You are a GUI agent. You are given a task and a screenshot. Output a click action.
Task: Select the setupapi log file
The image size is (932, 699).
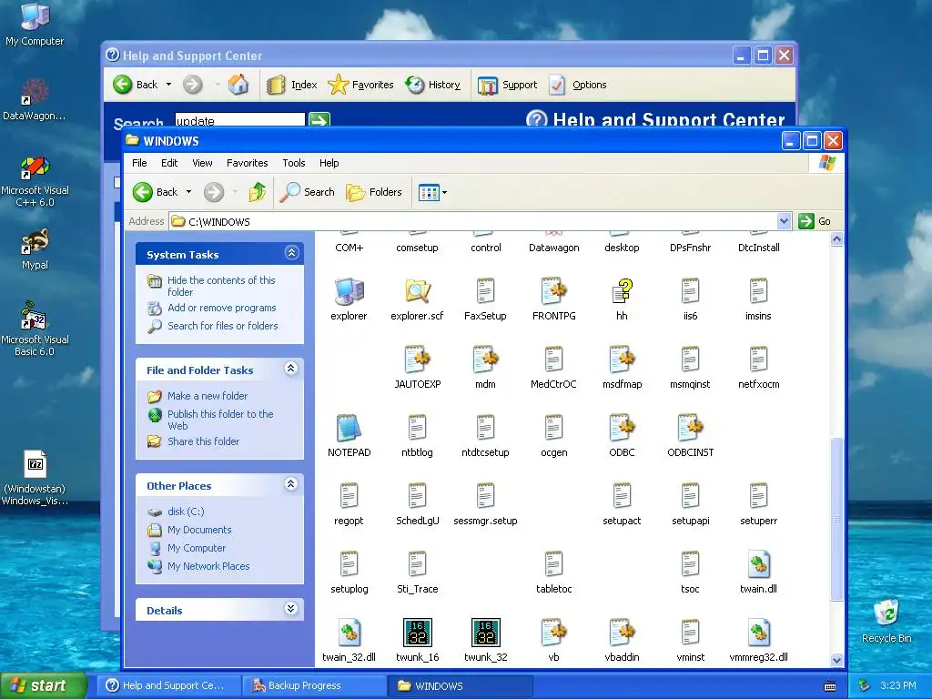[x=690, y=496]
